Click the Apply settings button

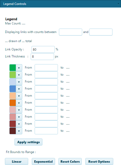(x=28, y=142)
